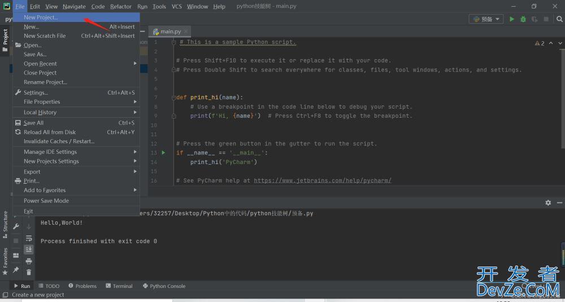Viewport: 565px width, 302px height.
Task: Open the Run menu in the menu bar
Action: point(142,6)
